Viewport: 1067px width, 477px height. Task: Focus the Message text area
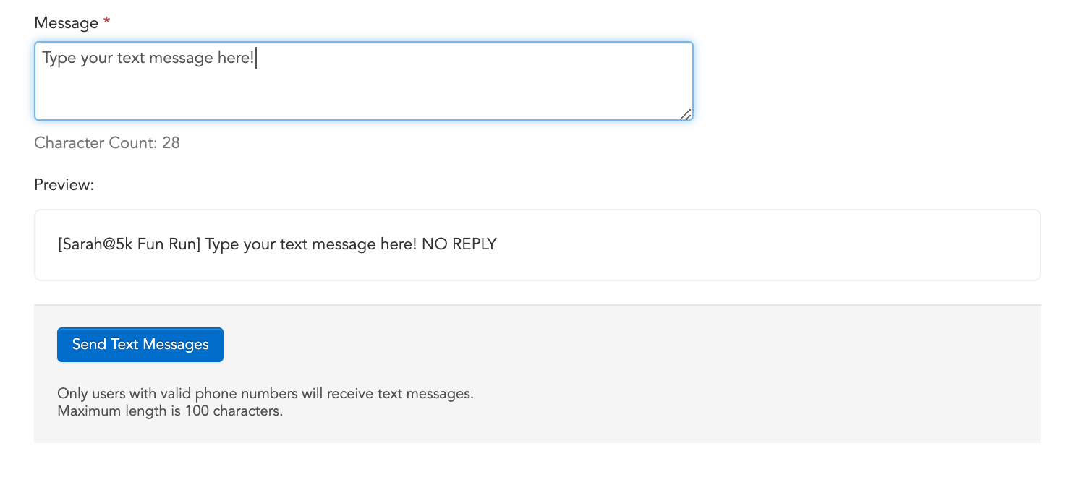(x=364, y=81)
